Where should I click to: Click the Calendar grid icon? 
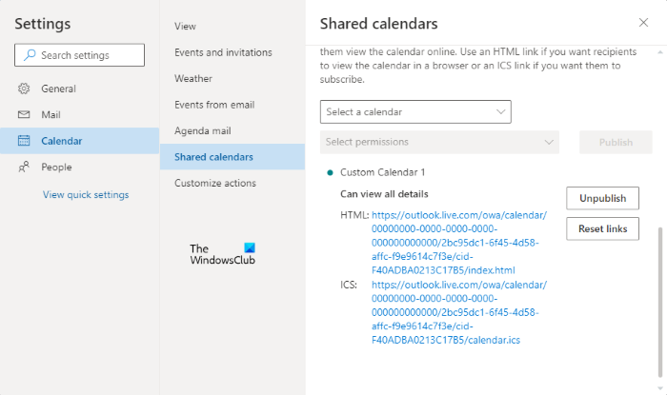(24, 141)
